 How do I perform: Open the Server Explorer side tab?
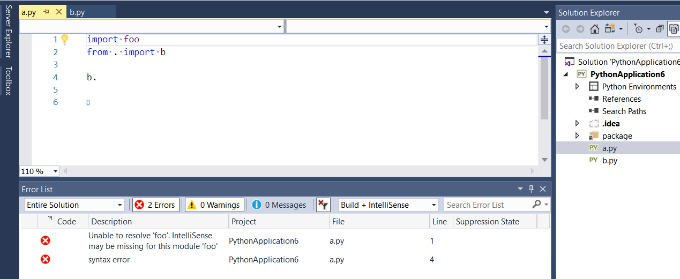point(8,31)
